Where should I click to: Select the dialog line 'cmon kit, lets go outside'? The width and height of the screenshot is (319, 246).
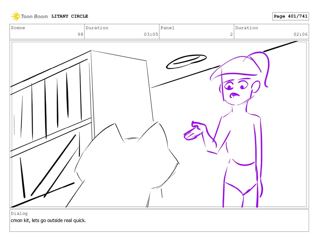tap(37, 220)
